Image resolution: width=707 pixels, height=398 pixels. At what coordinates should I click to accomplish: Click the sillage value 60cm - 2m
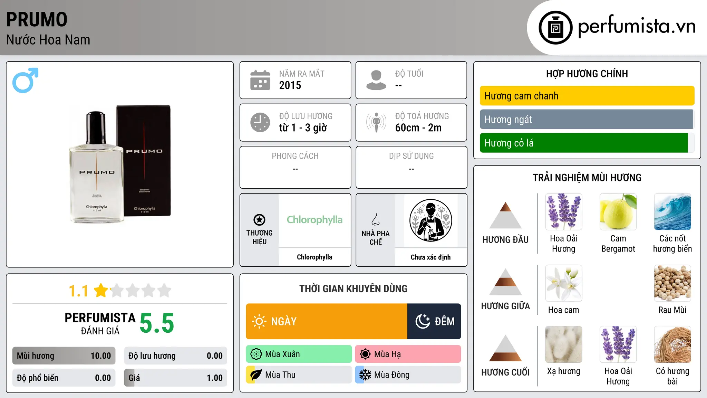(418, 128)
